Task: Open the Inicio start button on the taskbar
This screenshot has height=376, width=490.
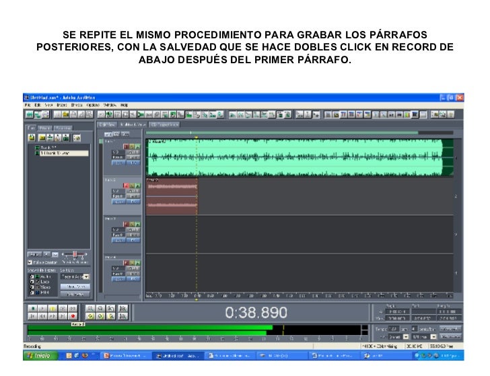Action: (40, 356)
